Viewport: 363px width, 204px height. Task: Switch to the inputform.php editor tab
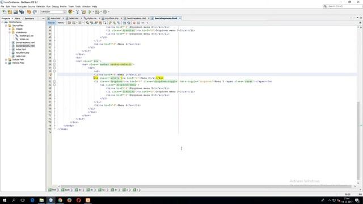point(112,18)
